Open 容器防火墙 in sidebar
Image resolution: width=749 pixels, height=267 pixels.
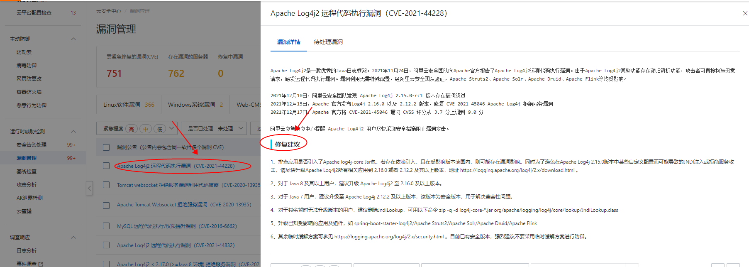point(29,92)
